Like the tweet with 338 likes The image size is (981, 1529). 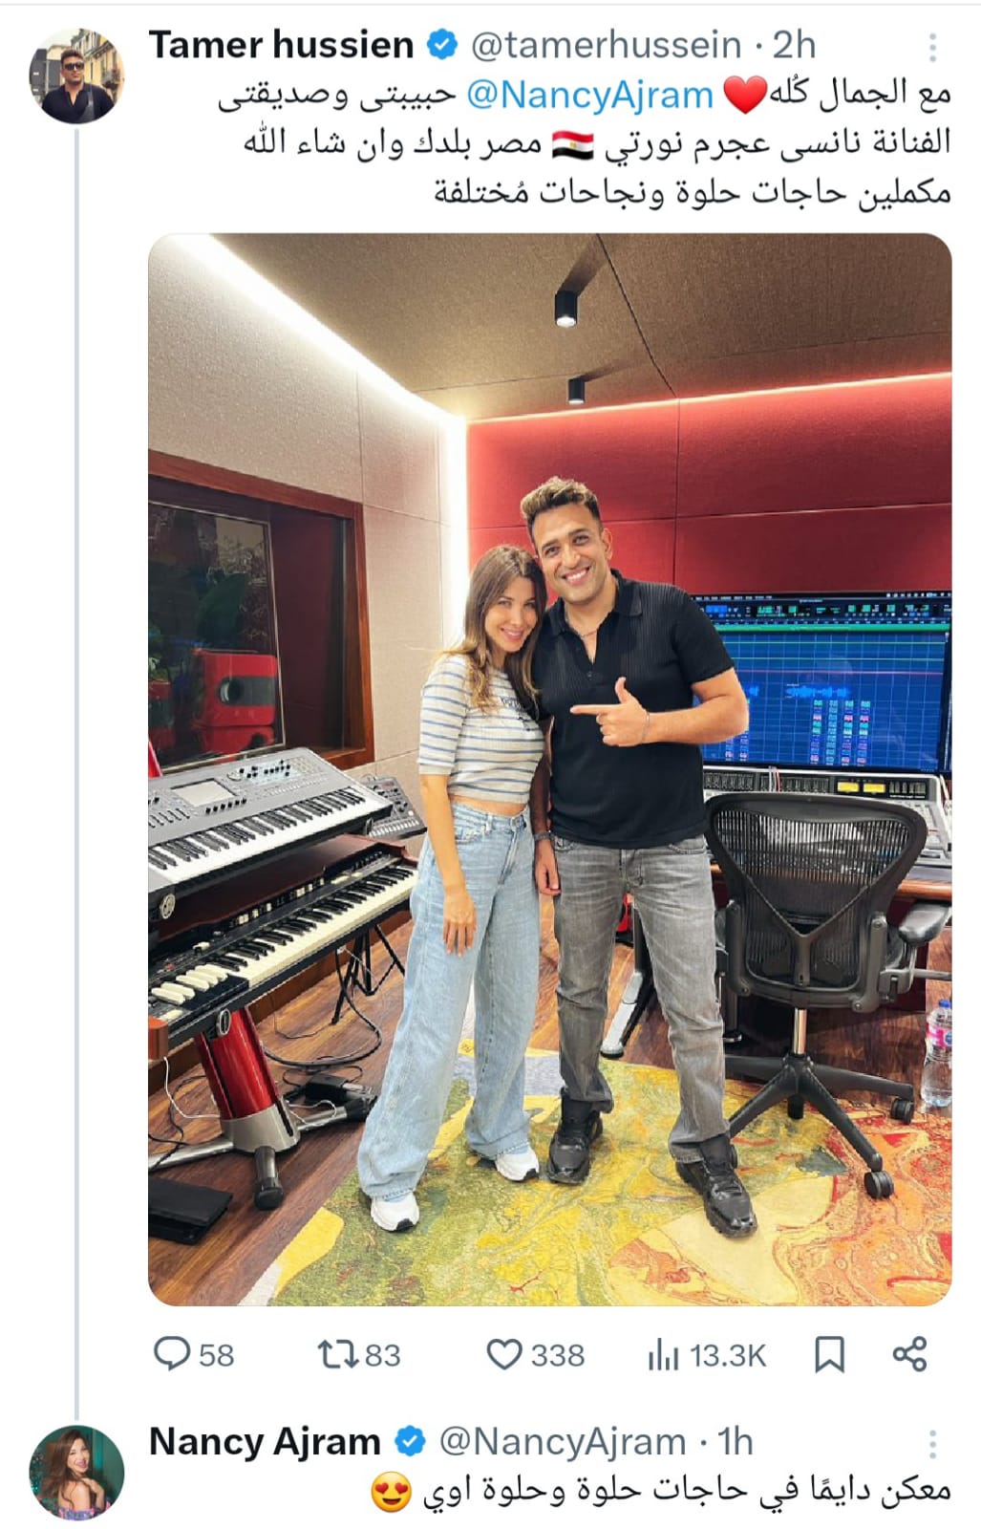[535, 1354]
